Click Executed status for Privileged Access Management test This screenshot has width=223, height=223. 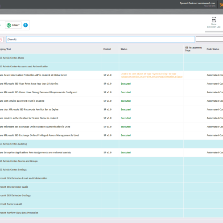tap(126, 135)
